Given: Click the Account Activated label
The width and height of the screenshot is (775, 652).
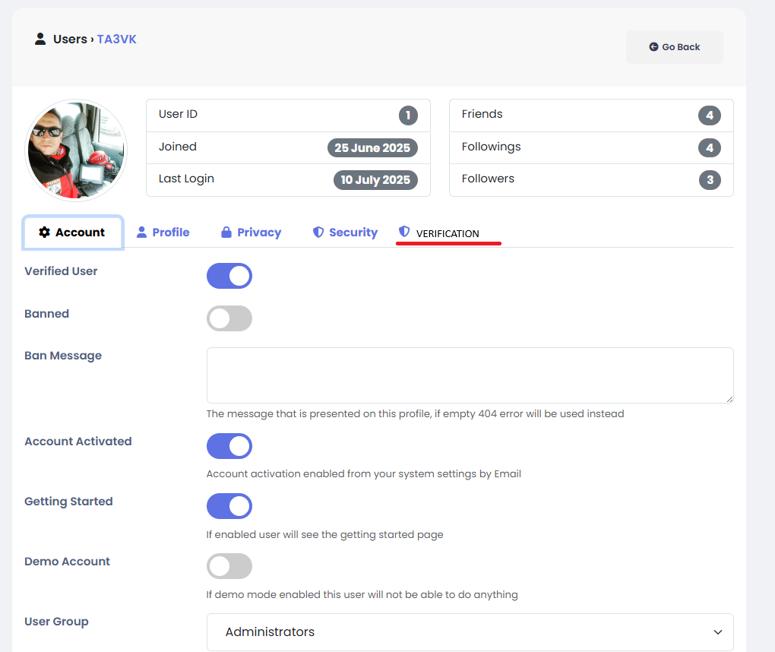Looking at the screenshot, I should tap(78, 441).
